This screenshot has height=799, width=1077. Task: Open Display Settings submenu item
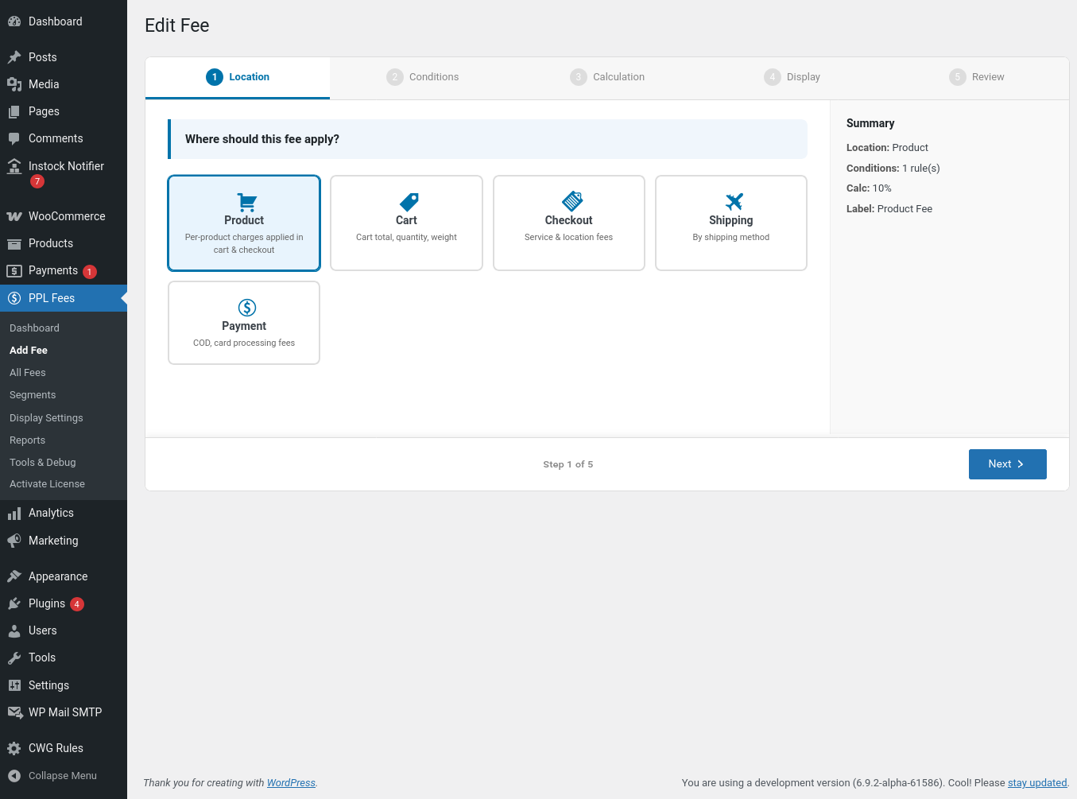tap(46, 418)
